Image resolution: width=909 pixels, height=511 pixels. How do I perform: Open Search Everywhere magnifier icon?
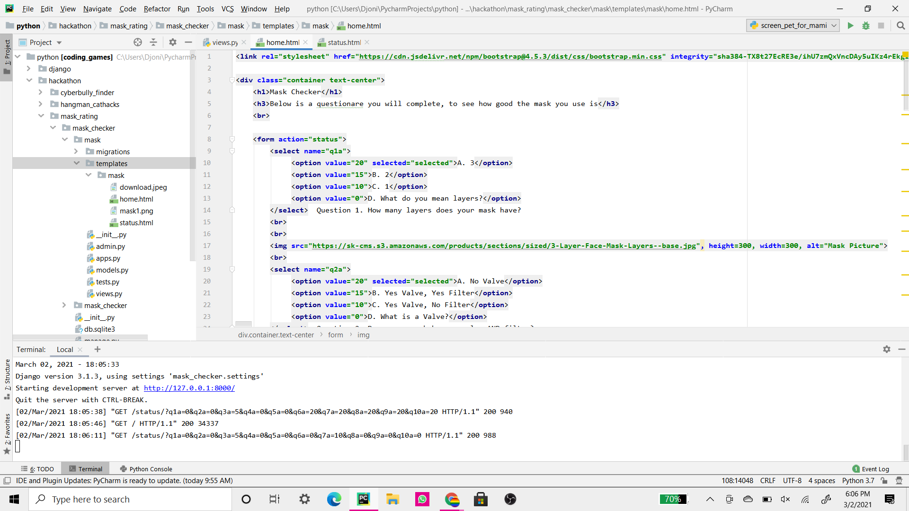900,26
